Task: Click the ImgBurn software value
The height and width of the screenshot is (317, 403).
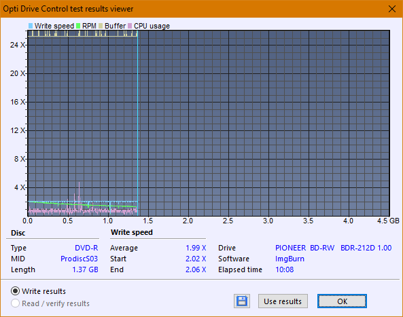Action: pyautogui.click(x=290, y=259)
